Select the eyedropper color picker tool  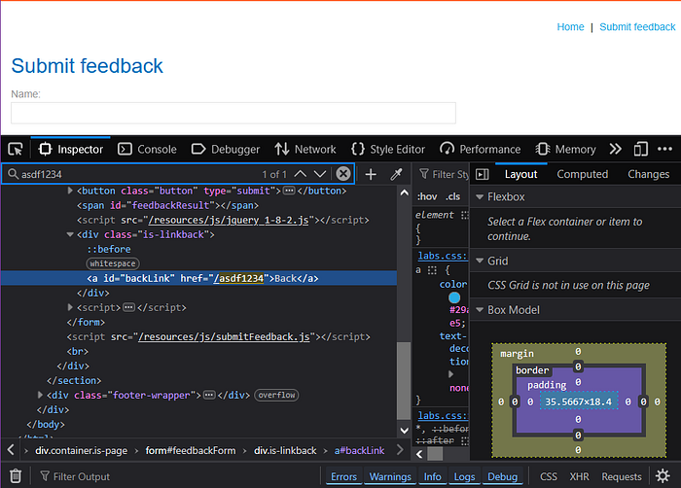click(397, 175)
